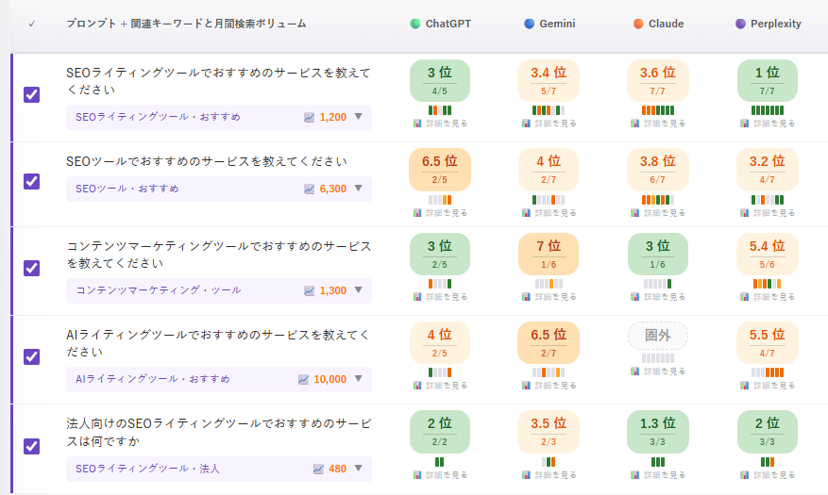
Task: Click the trend chart icon beside 480 volume
Action: (318, 469)
